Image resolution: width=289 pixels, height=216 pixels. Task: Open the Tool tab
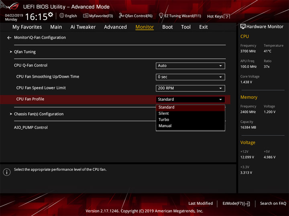point(186,27)
